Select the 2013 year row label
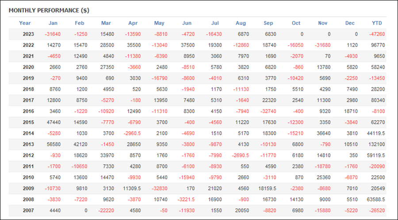This screenshot has width=398, height=220. 28,144
